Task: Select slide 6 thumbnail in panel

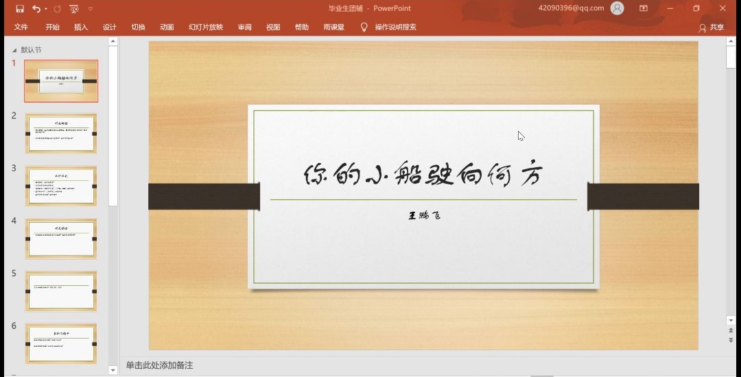Action: 61,343
